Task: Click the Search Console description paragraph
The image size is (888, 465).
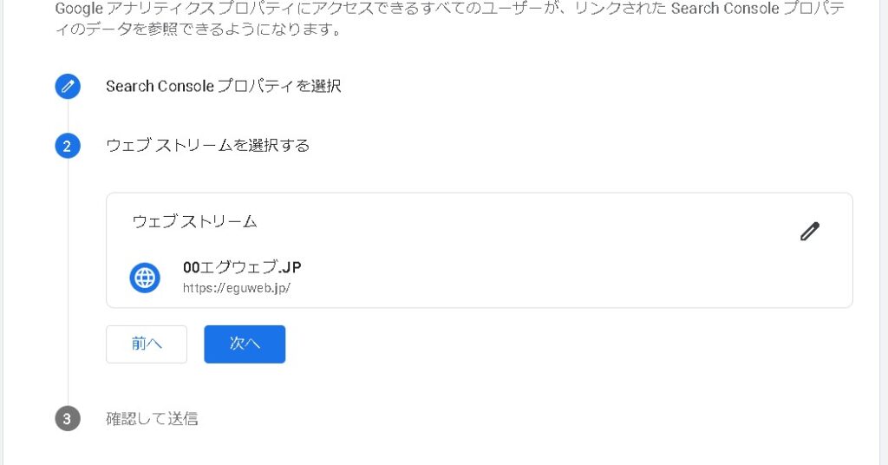Action: click(450, 19)
